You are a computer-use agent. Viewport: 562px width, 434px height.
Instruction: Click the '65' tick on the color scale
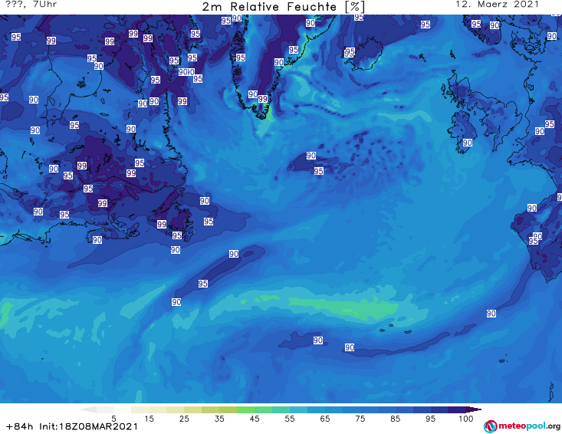[325, 419]
